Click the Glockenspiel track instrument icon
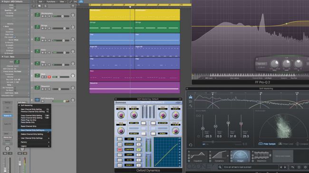 click(x=37, y=15)
